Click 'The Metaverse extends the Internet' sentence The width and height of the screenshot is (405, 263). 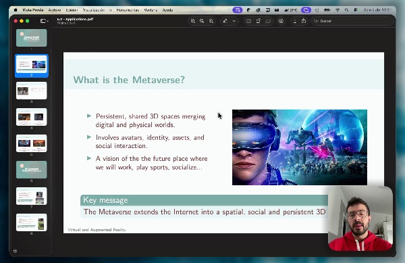205,212
